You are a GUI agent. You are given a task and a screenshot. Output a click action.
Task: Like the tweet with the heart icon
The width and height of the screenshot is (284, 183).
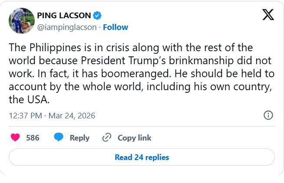(x=15, y=138)
